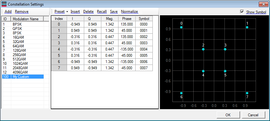
Task: Click Save in the table toolbar
Action: 114,12
